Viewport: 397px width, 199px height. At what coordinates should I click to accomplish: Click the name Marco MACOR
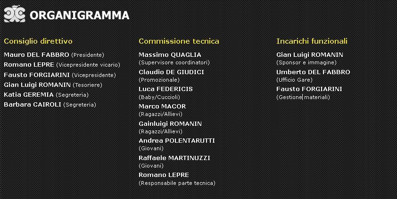(162, 107)
